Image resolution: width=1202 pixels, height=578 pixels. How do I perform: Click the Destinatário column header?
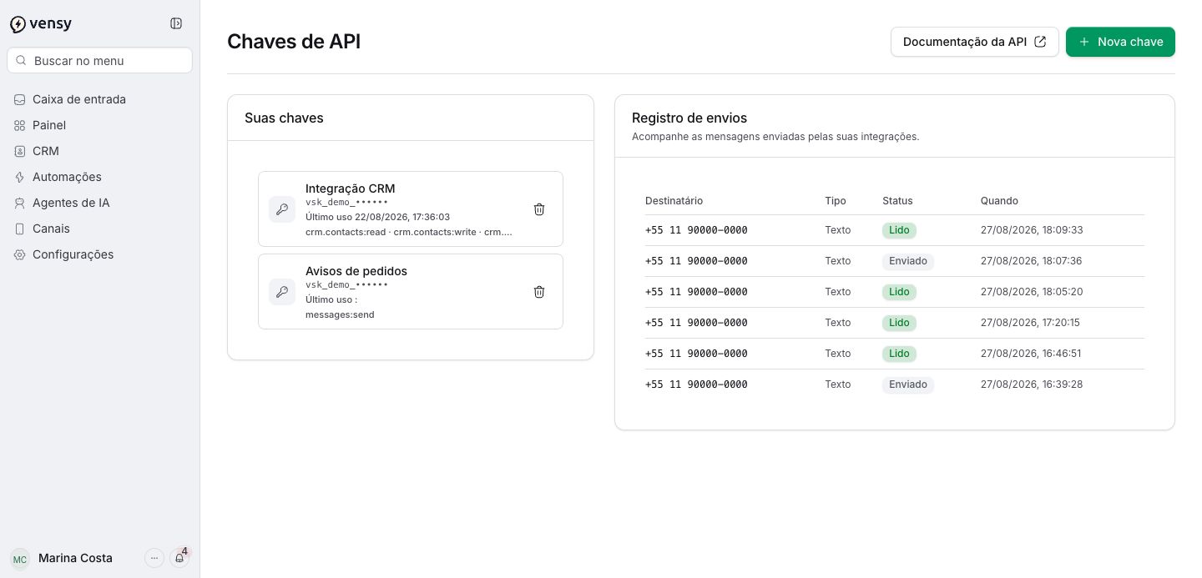pyautogui.click(x=674, y=201)
